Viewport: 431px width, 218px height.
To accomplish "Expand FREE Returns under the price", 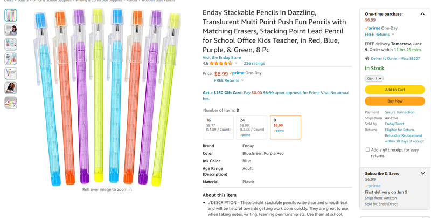I will tap(228, 80).
